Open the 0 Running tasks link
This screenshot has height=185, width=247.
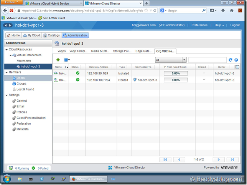coord(22,168)
